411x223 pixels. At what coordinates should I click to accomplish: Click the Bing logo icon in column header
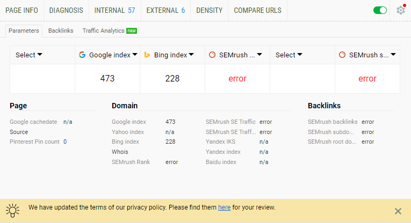[147, 55]
